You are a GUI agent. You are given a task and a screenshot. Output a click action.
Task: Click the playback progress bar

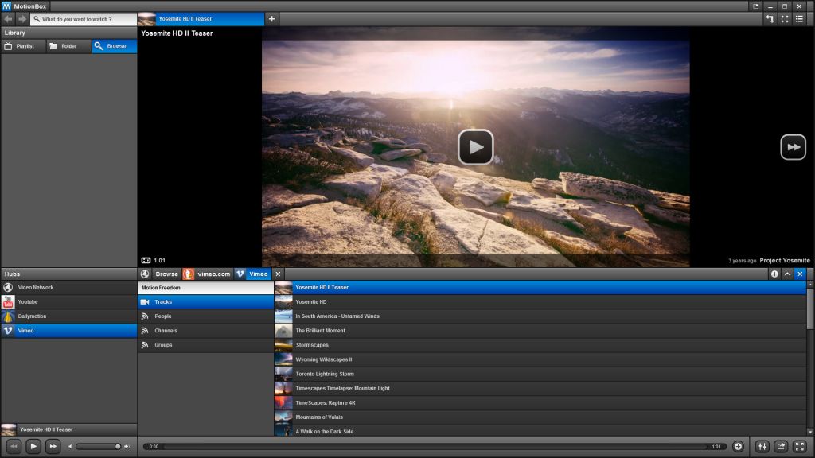[x=438, y=446]
